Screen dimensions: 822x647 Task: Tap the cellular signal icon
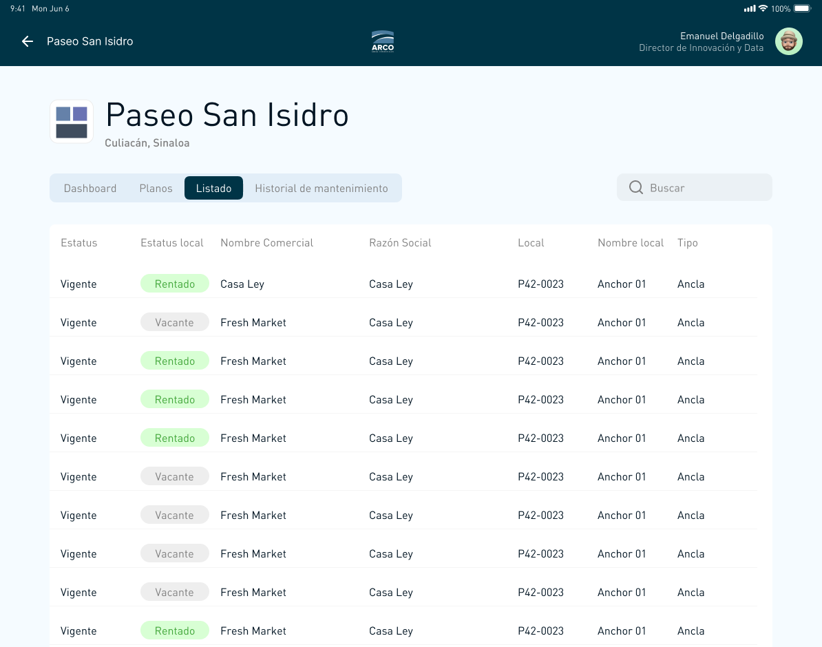750,8
